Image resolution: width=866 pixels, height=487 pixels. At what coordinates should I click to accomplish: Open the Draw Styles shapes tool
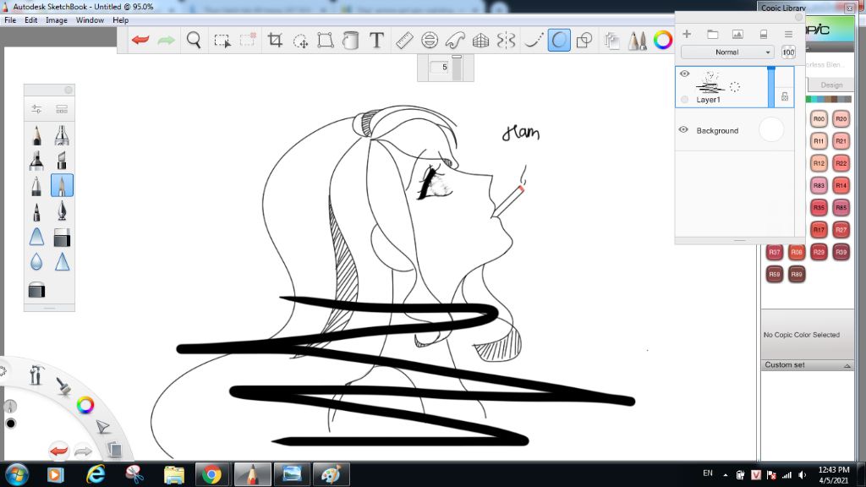click(x=584, y=40)
